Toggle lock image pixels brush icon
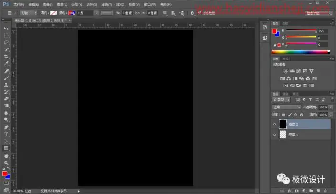Screen dimensions: 336x194 (x=290, y=115)
